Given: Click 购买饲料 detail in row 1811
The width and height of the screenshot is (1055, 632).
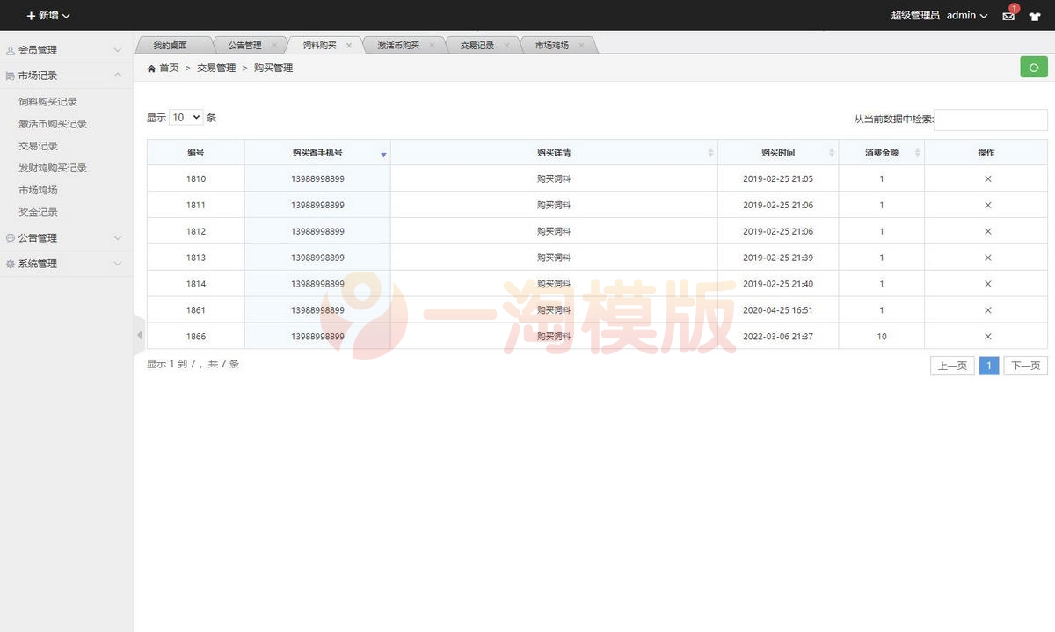Looking at the screenshot, I should (x=554, y=205).
